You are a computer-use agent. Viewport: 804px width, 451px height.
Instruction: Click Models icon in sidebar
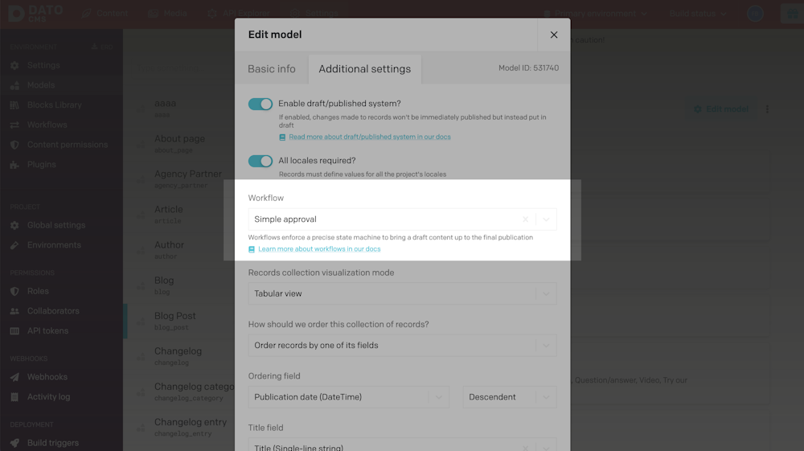(x=14, y=85)
